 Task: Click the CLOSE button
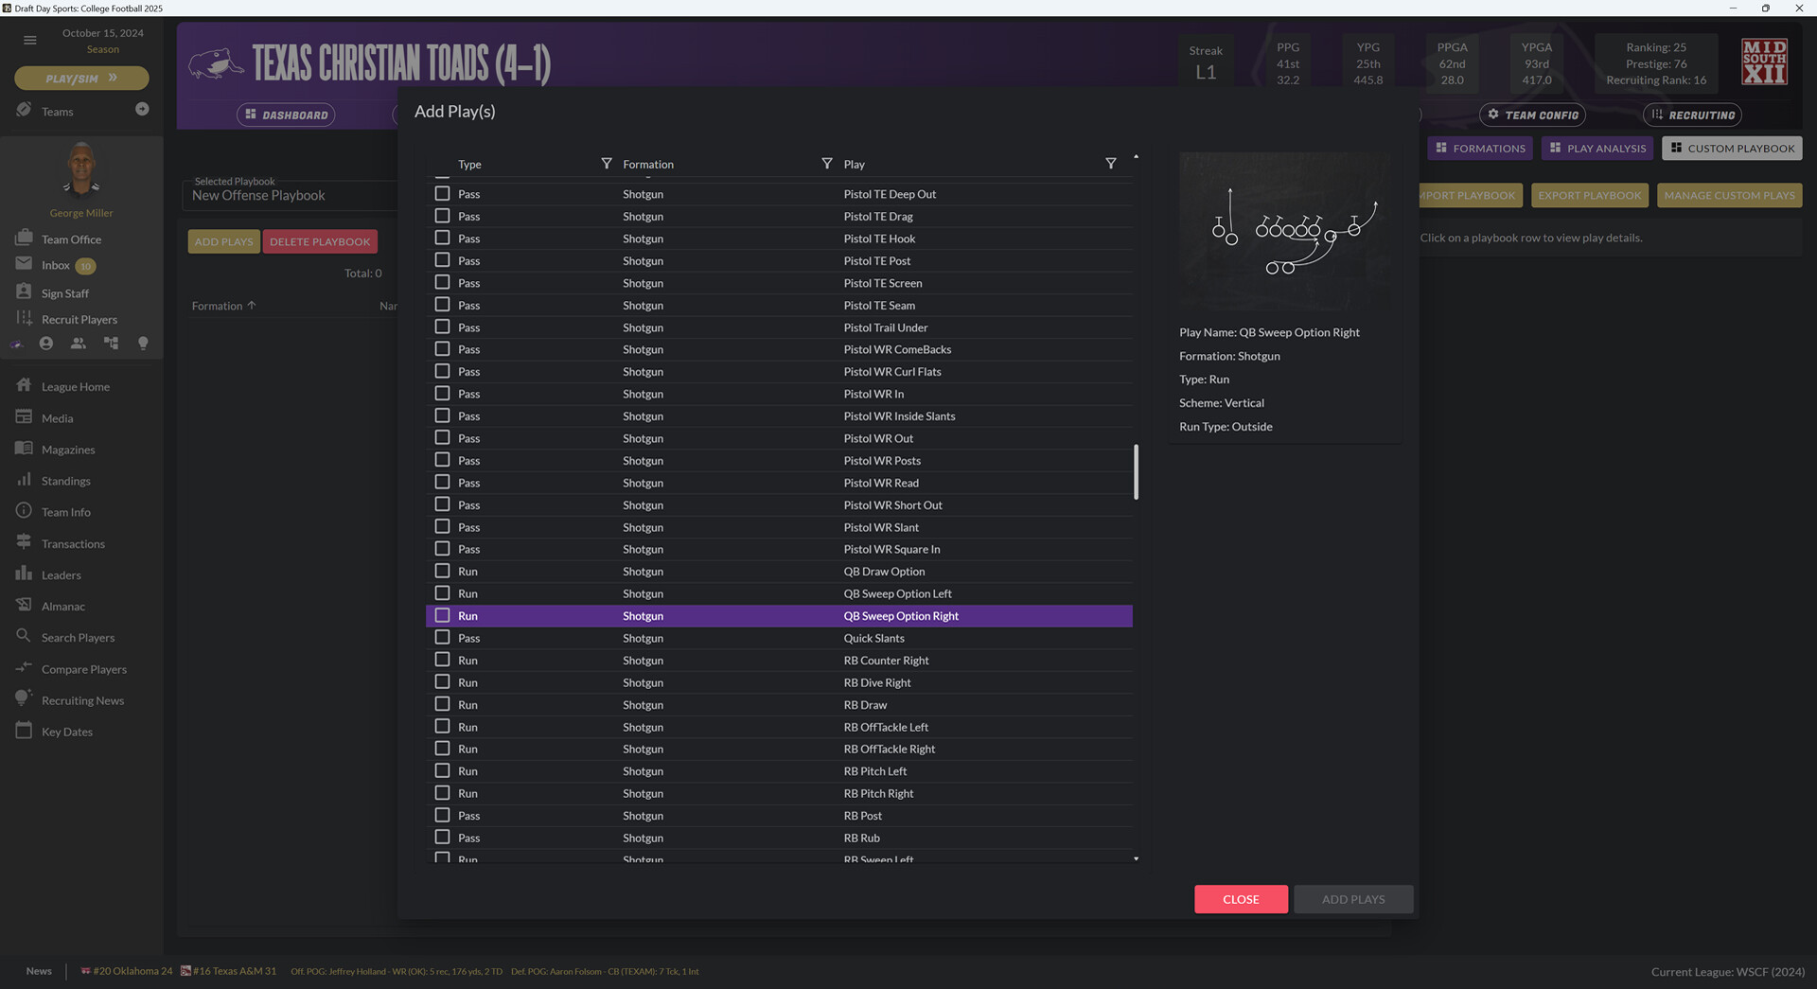click(1241, 899)
